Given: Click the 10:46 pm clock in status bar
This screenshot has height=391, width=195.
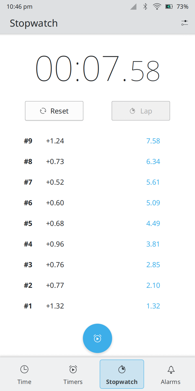Looking at the screenshot, I should coord(19,7).
